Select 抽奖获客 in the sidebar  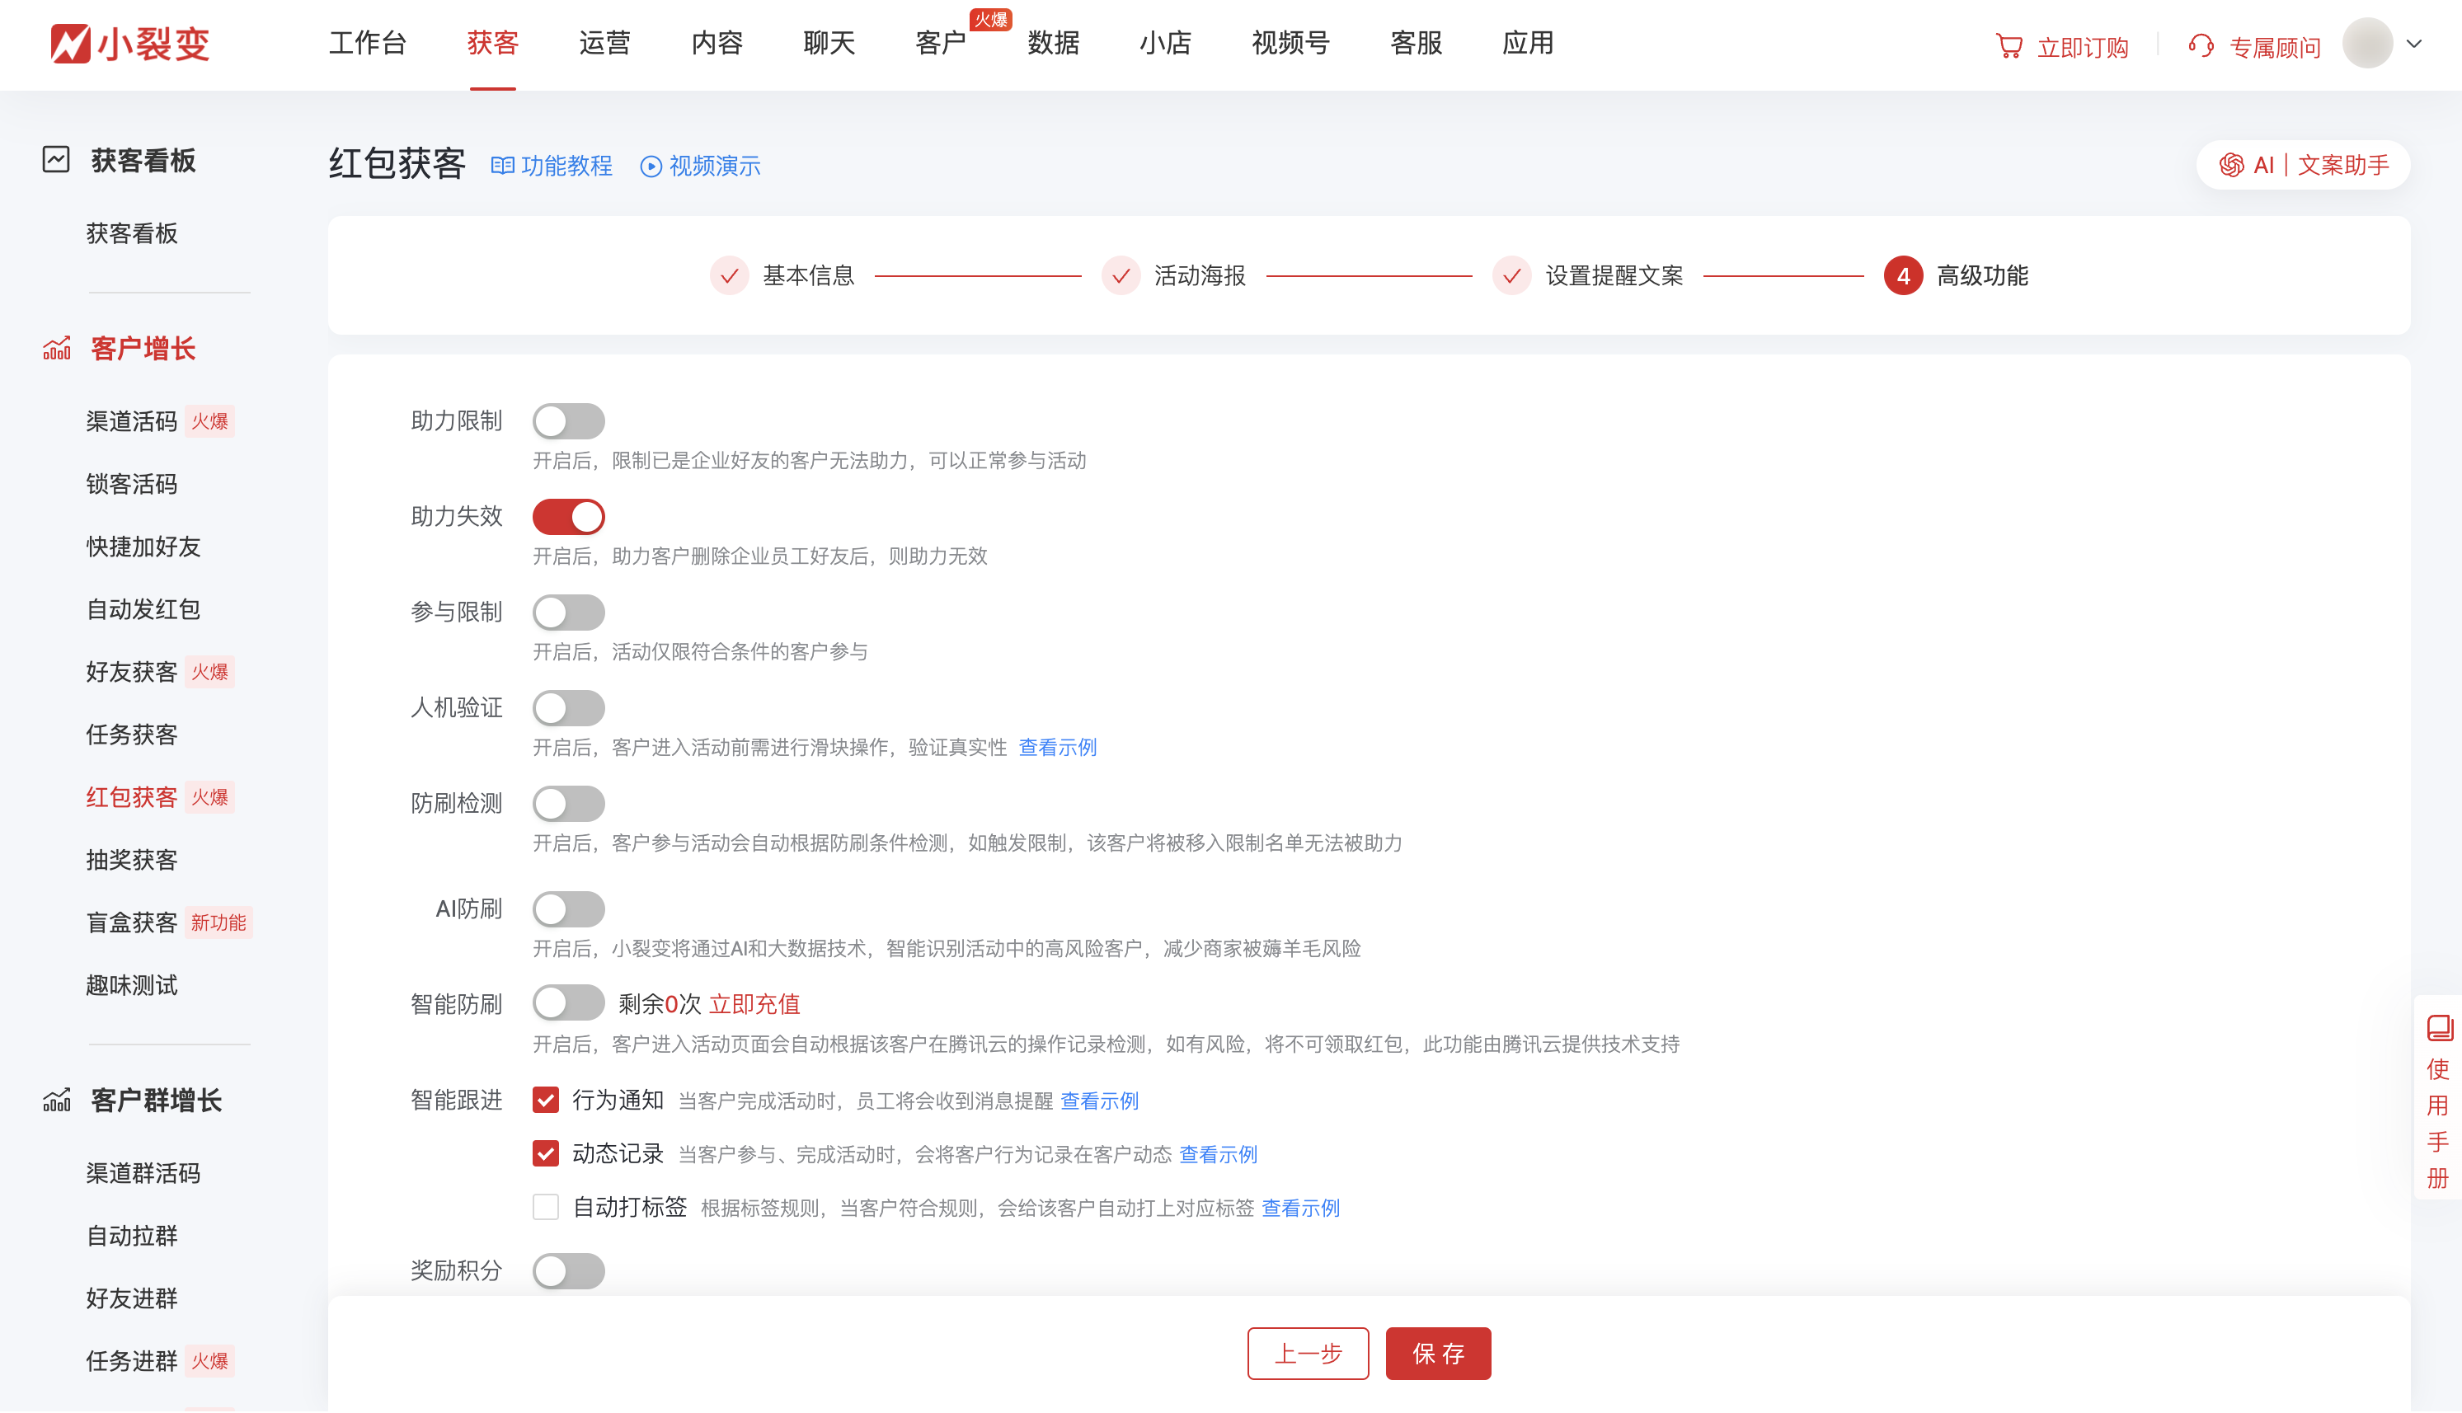tap(132, 860)
